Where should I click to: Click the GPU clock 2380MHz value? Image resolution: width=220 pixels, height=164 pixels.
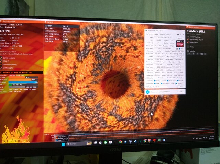66,29
